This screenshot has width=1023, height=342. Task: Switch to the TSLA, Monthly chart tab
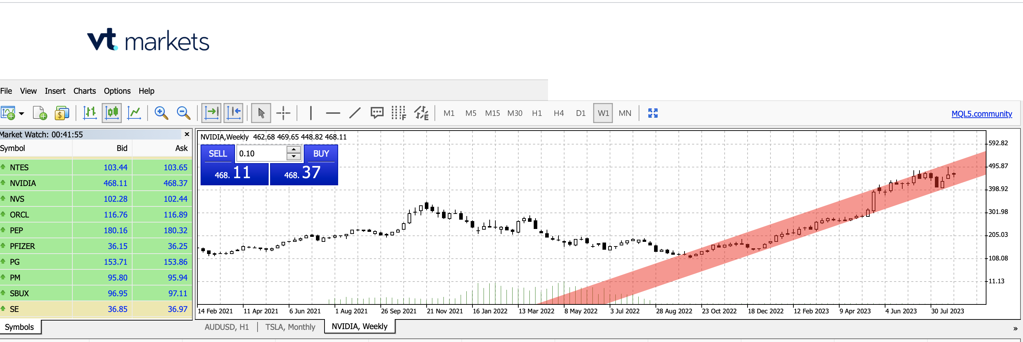pyautogui.click(x=290, y=327)
